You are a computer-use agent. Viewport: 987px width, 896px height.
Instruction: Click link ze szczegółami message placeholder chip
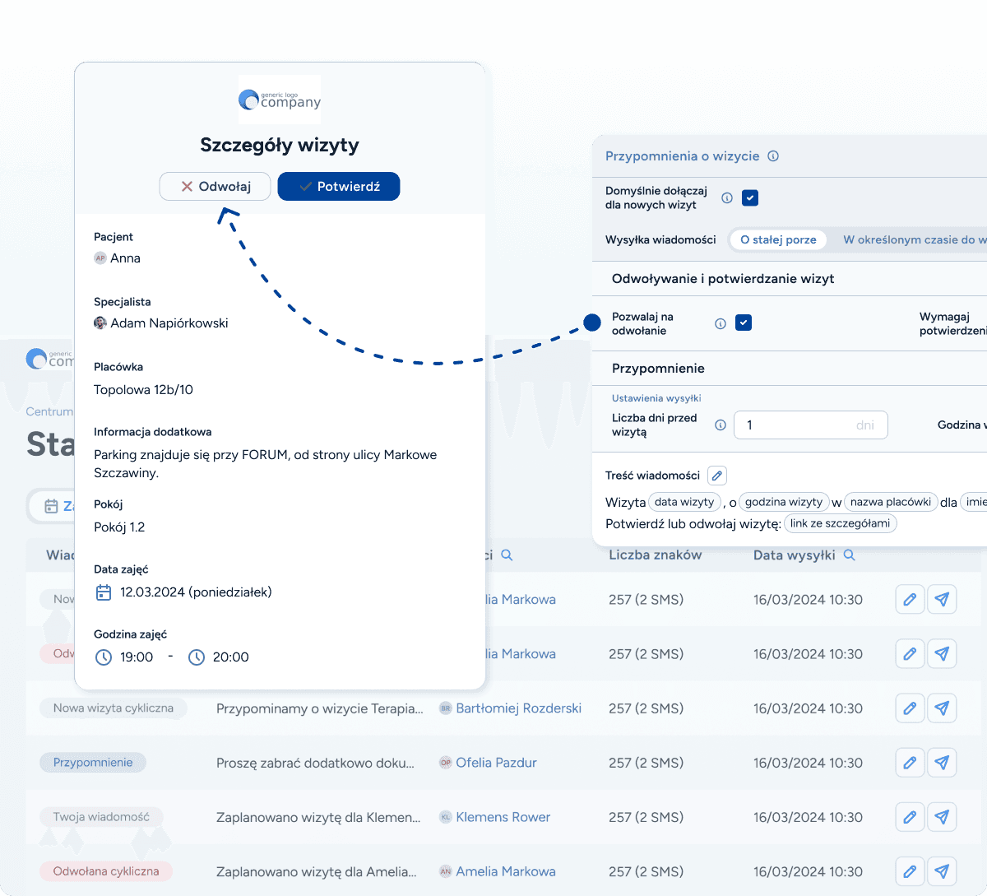pyautogui.click(x=840, y=523)
